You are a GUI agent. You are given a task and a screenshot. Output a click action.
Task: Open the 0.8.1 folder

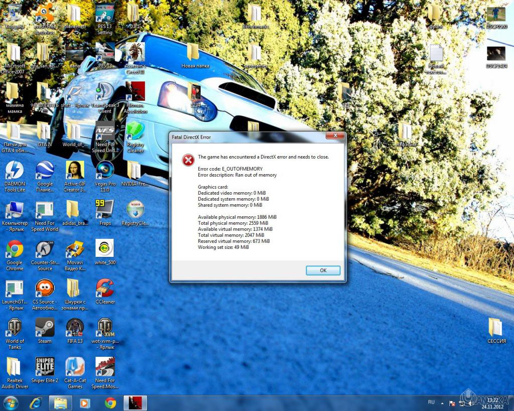(x=134, y=17)
